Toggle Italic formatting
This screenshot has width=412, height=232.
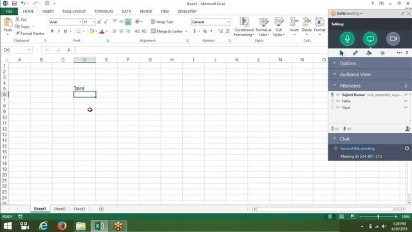[x=59, y=32]
